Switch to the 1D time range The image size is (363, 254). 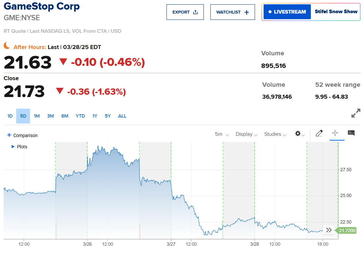pos(10,116)
